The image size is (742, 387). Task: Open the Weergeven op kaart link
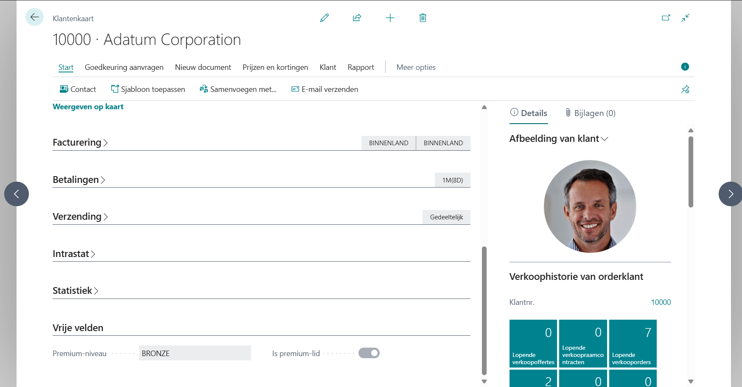88,107
